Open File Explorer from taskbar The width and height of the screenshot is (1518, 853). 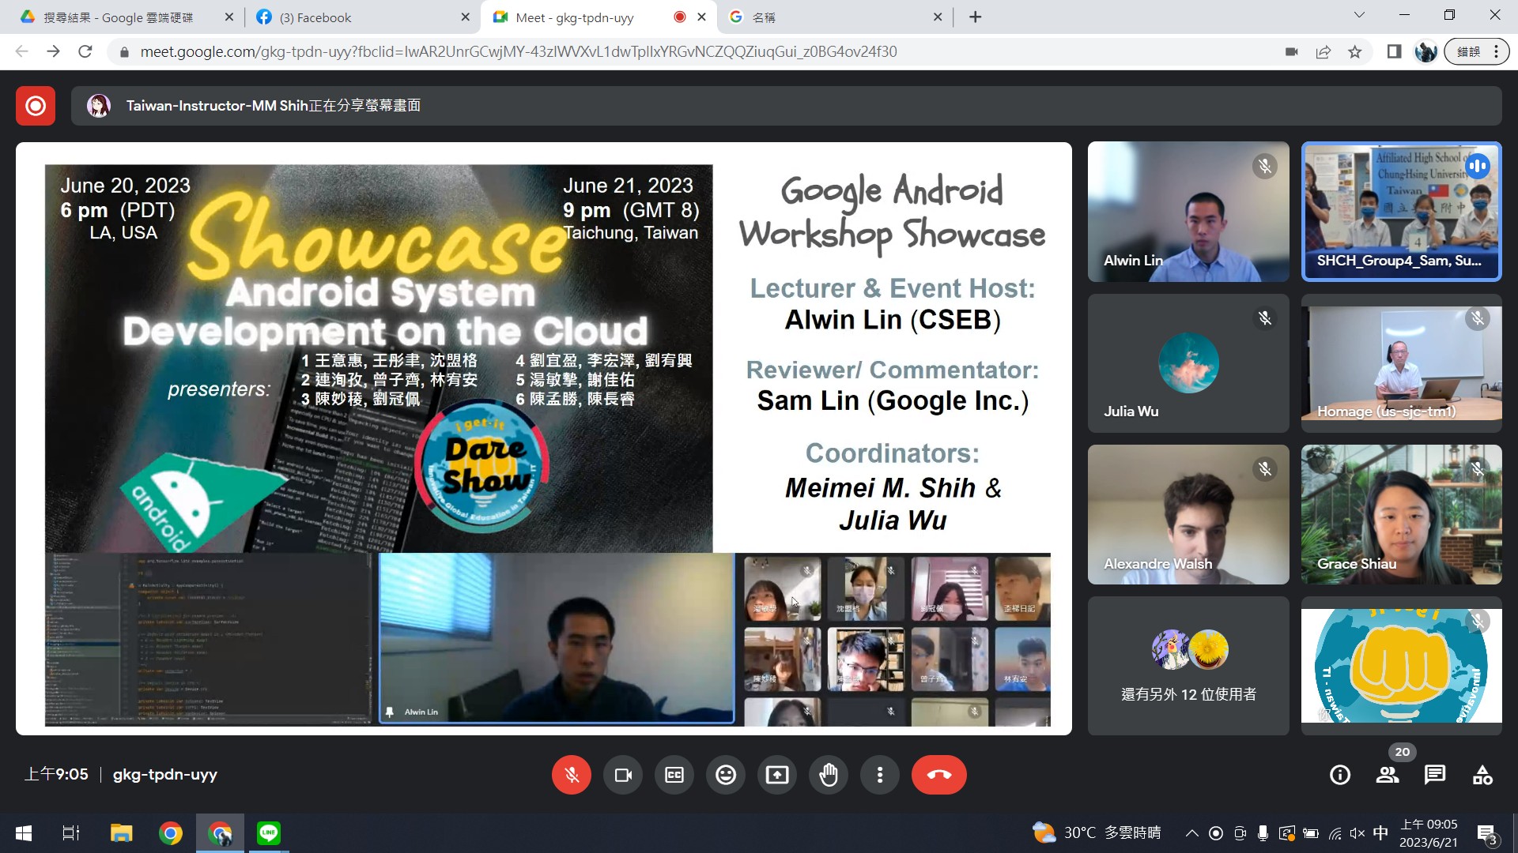(x=121, y=833)
